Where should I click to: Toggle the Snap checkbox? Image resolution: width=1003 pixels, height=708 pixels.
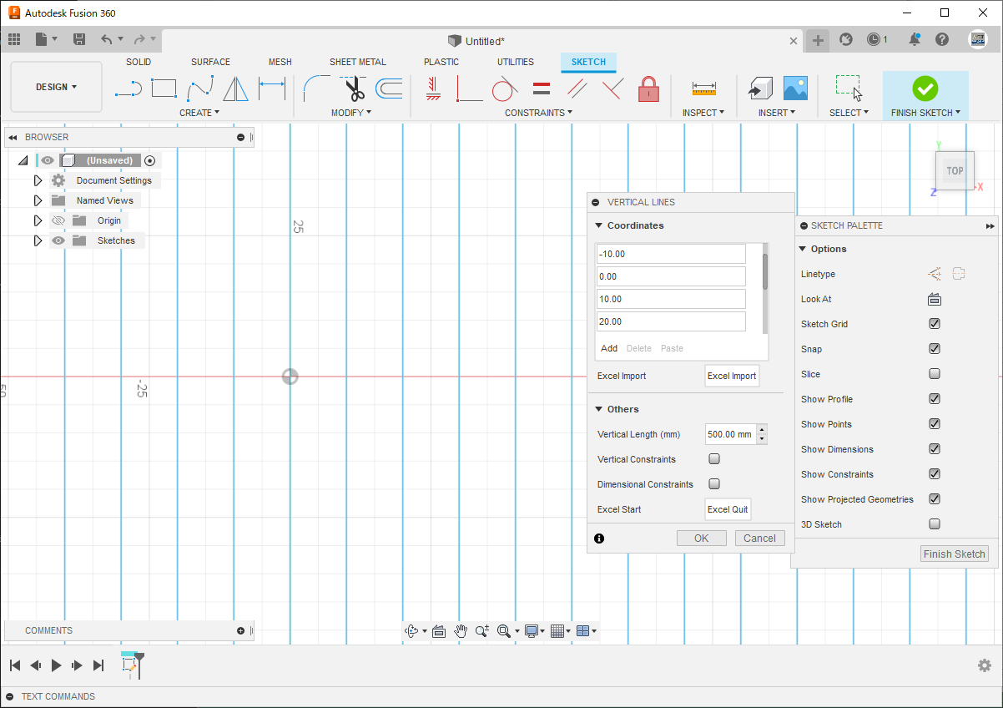[x=935, y=349]
